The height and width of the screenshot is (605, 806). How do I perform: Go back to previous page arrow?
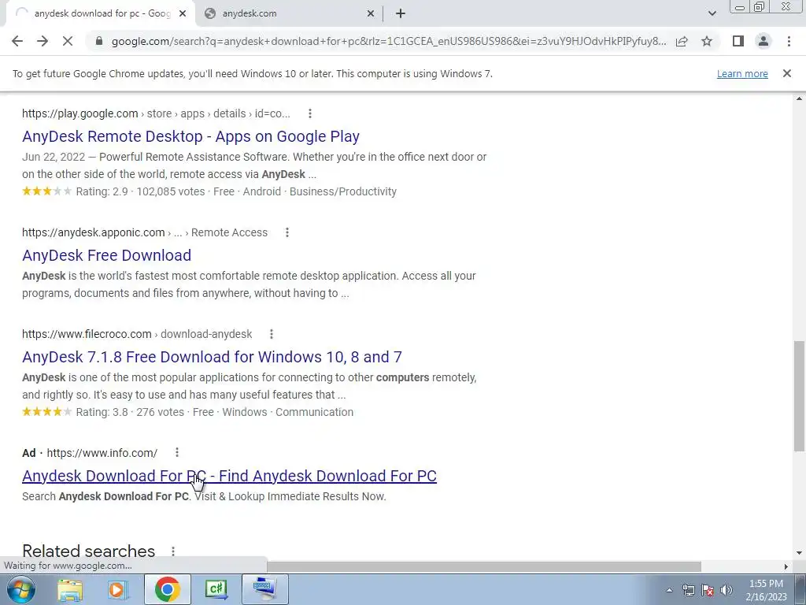click(x=17, y=41)
